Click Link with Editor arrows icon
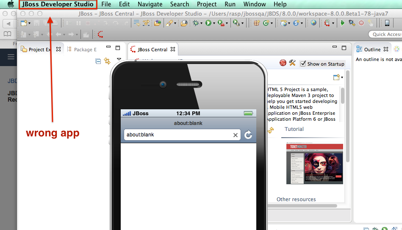Screen dimensions: 402x230 coord(107,61)
